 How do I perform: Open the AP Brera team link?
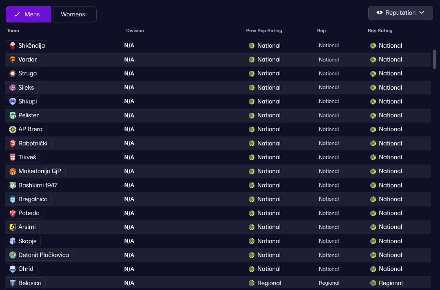pos(26,129)
